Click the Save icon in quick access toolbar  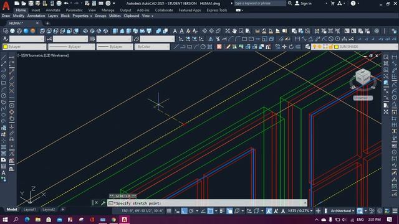31,3
